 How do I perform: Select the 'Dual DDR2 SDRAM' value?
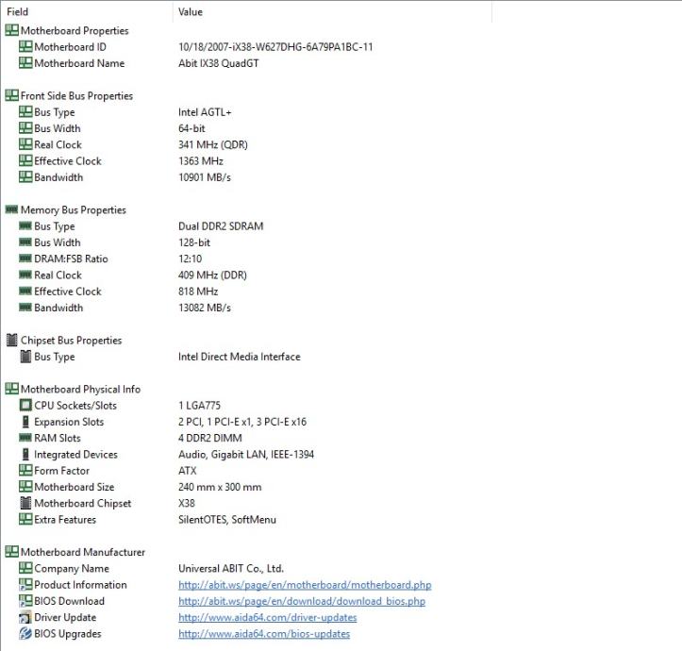[221, 226]
